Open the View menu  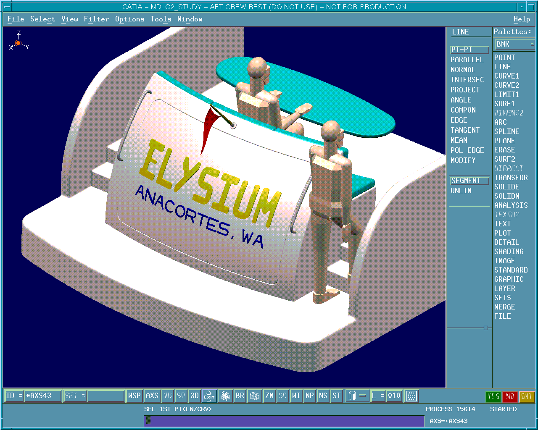point(69,19)
